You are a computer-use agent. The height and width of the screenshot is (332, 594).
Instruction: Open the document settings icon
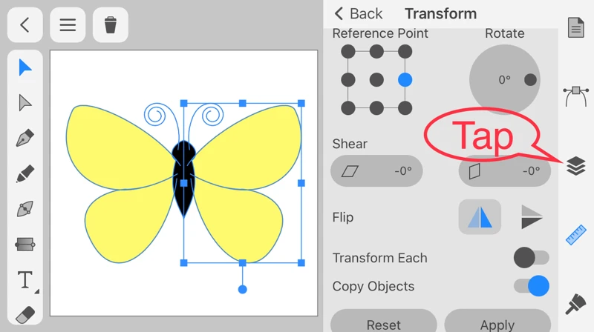[575, 27]
